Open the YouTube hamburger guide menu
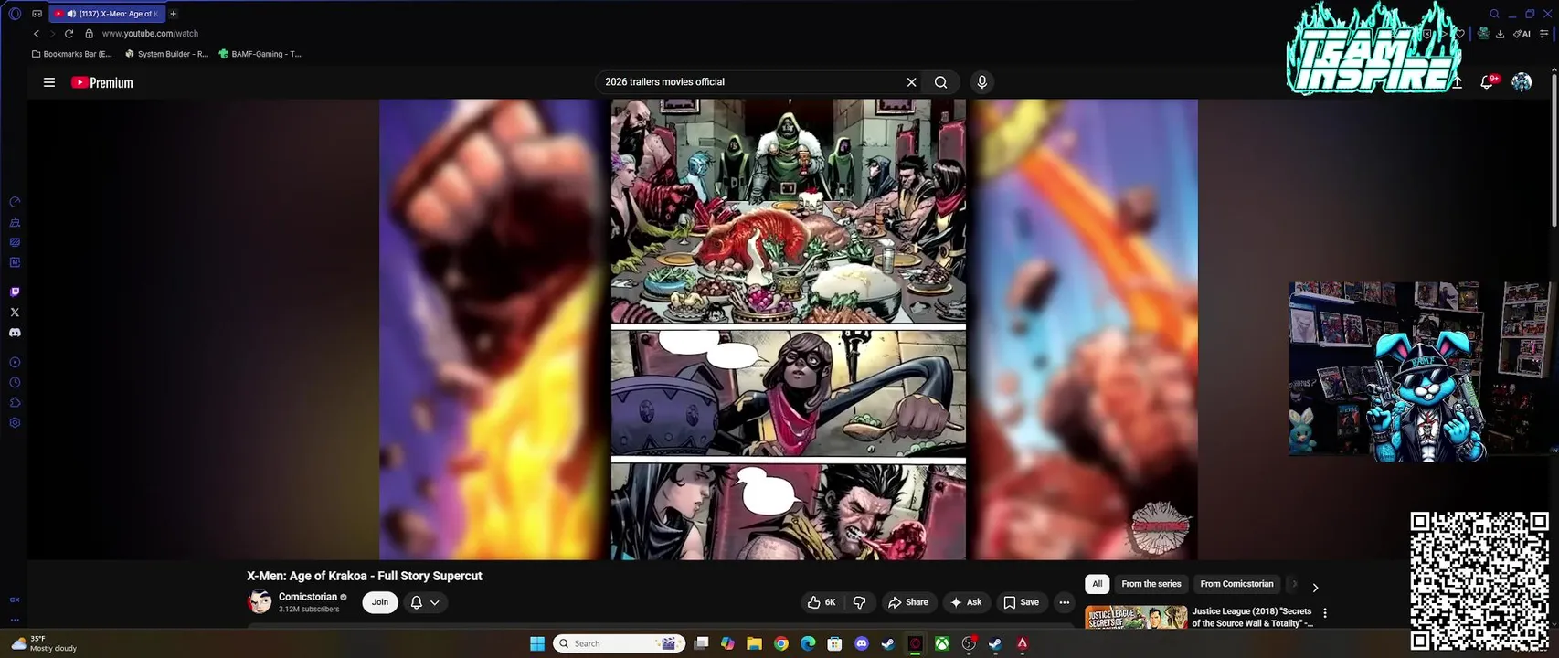 point(49,82)
